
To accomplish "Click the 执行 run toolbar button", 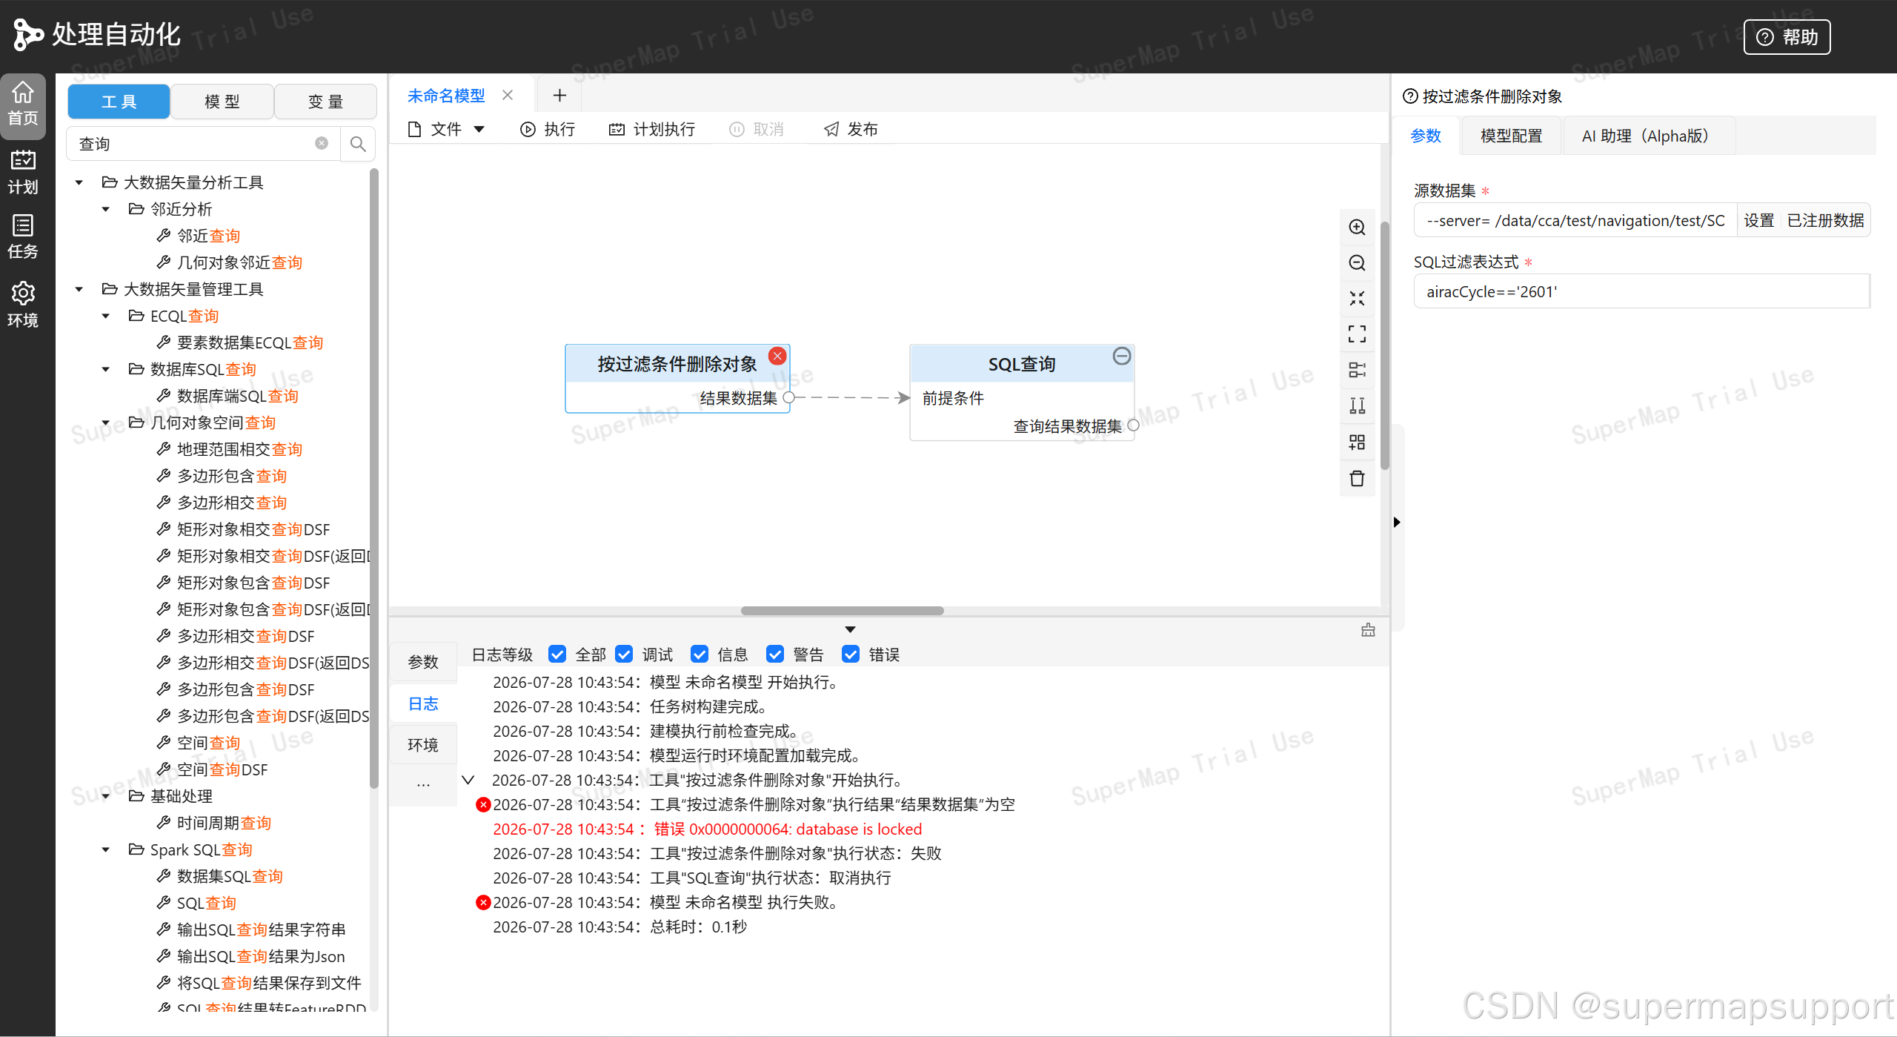I will pos(548,130).
